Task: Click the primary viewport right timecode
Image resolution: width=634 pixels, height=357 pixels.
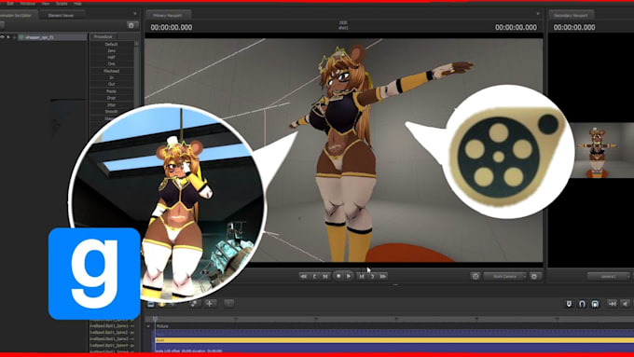Action: (x=516, y=27)
